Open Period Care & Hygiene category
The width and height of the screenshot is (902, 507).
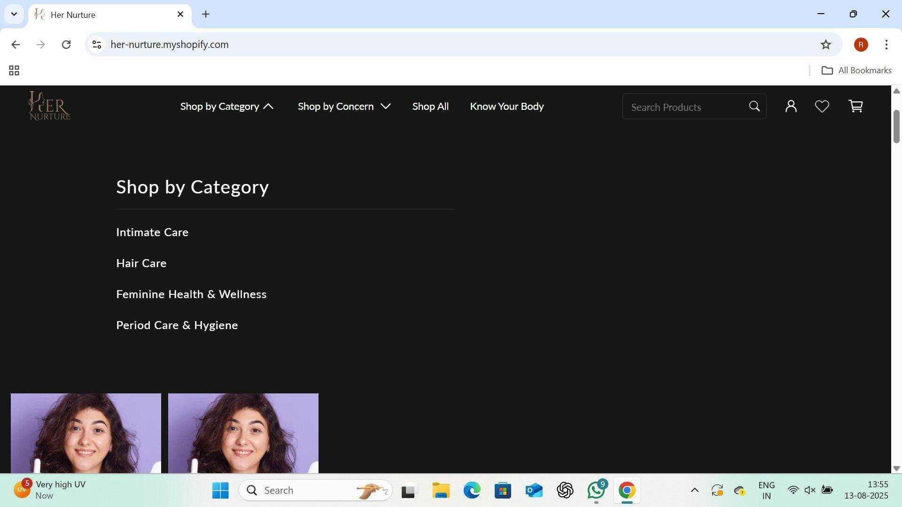177,325
